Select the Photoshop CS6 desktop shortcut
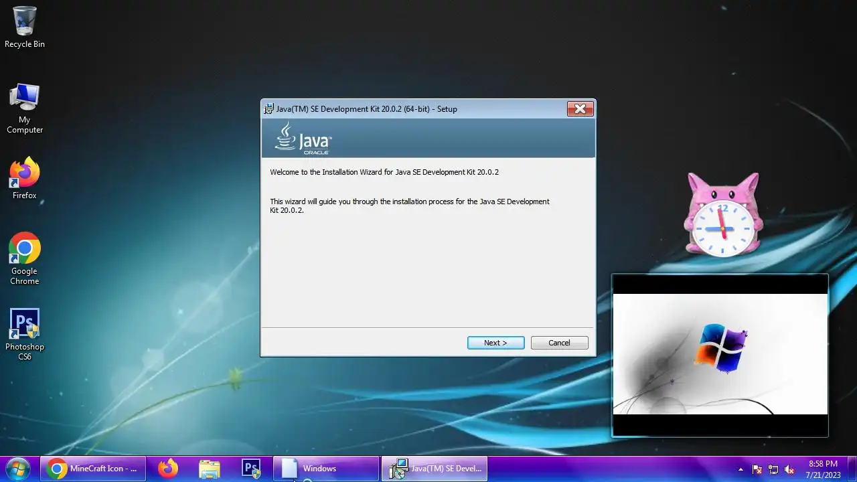Viewport: 857px width, 482px height. coord(25,335)
